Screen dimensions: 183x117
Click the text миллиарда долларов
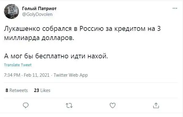tap(39, 38)
